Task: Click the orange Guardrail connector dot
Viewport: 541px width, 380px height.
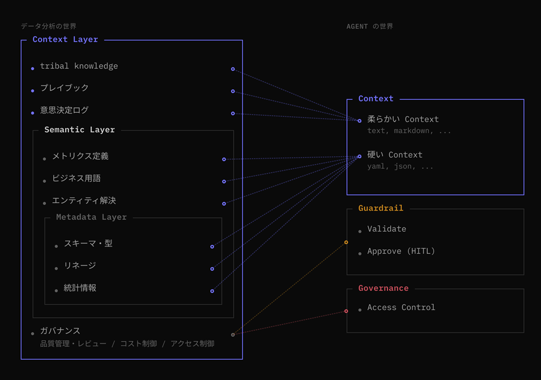Action: tap(346, 242)
